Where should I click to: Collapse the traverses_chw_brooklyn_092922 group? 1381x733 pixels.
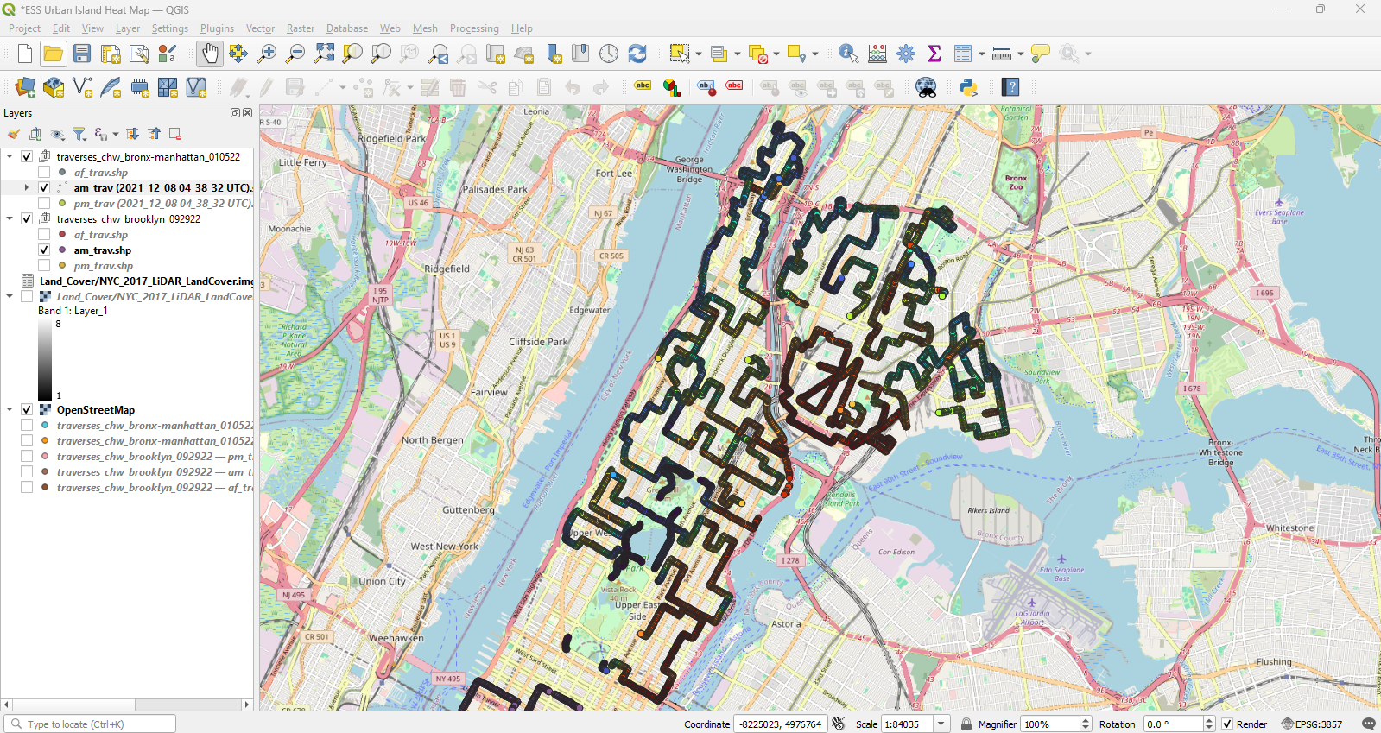pyautogui.click(x=10, y=219)
